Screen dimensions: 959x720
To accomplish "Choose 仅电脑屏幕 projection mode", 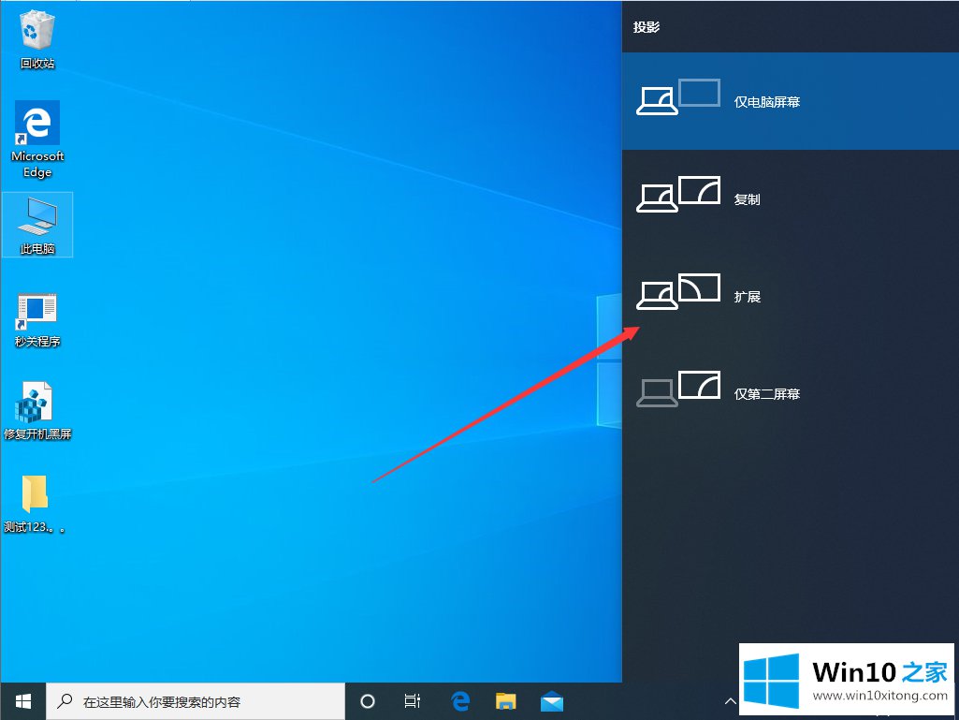I will tap(791, 101).
